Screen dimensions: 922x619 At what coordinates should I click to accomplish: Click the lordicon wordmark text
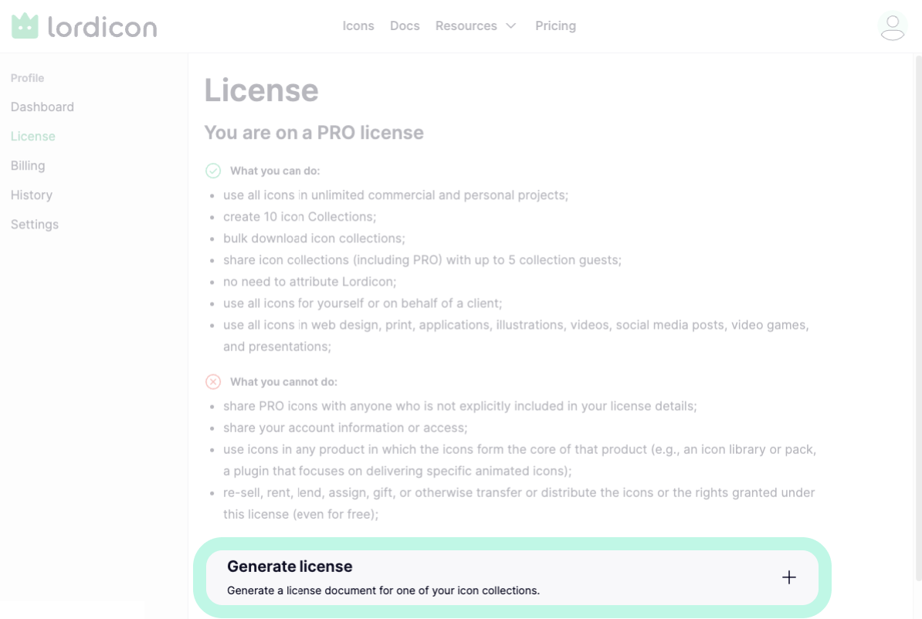[102, 27]
